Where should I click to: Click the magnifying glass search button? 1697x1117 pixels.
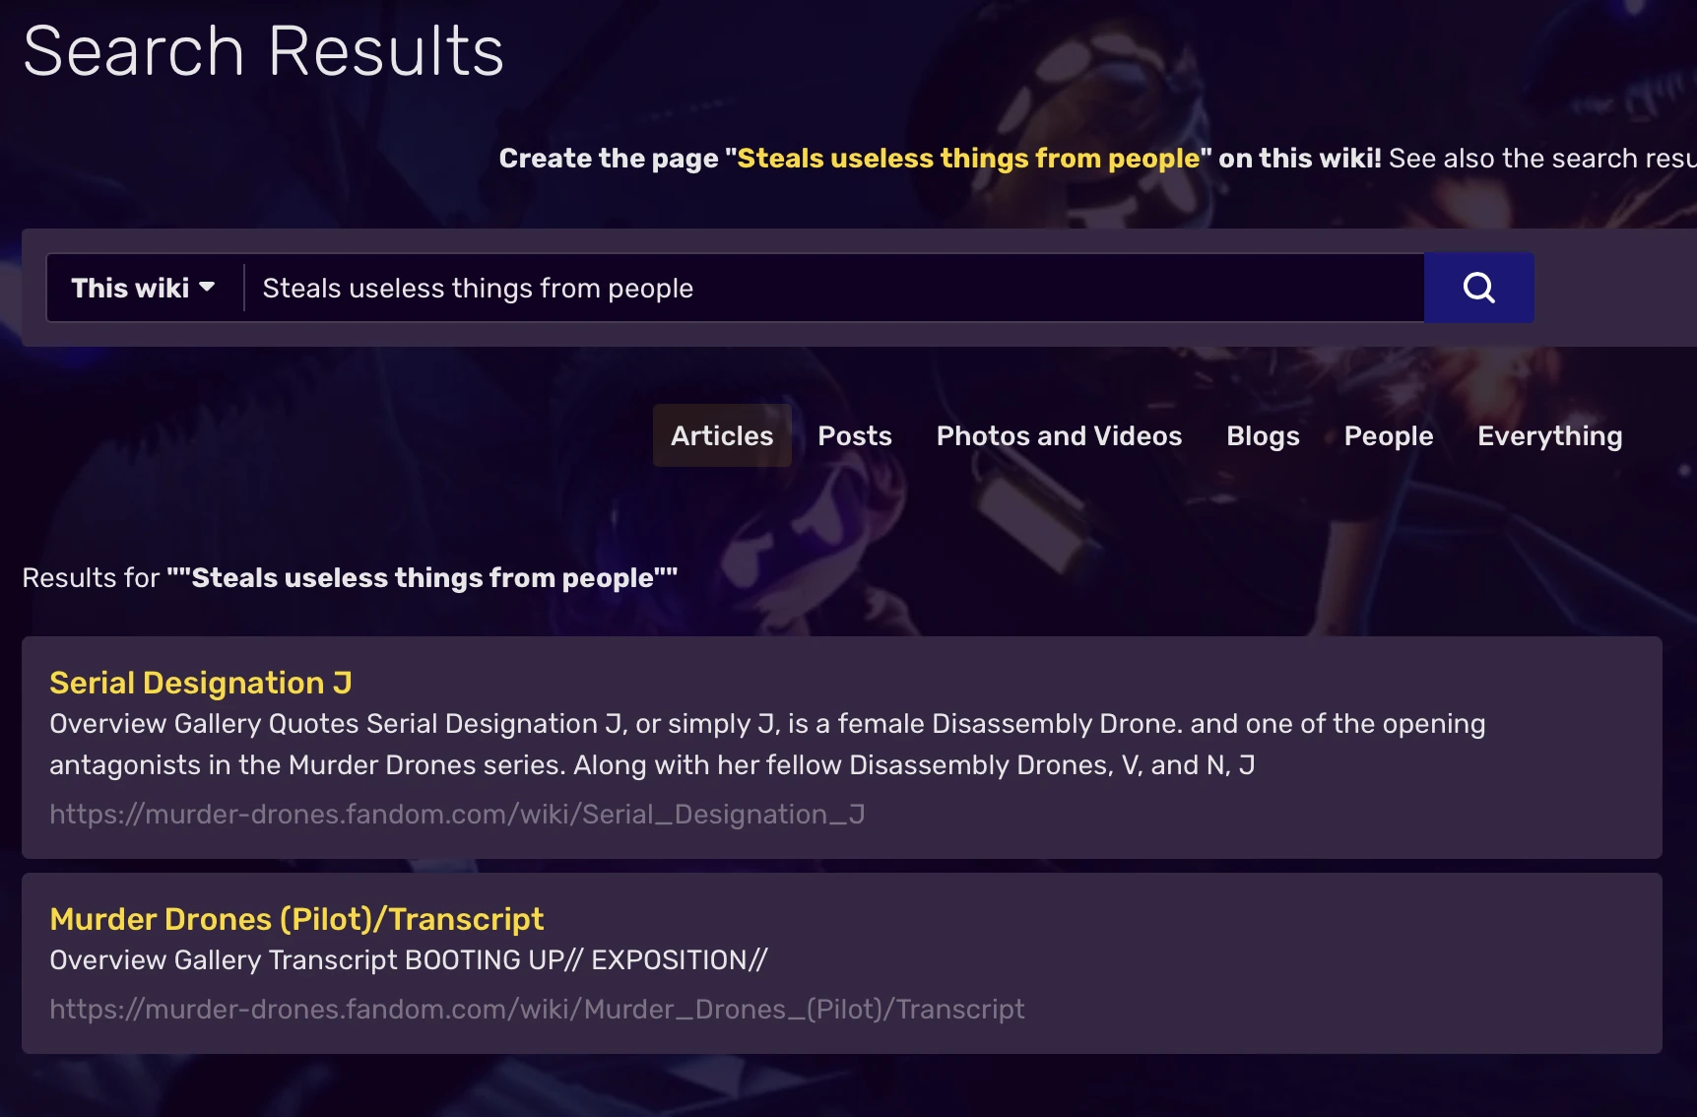tap(1478, 288)
